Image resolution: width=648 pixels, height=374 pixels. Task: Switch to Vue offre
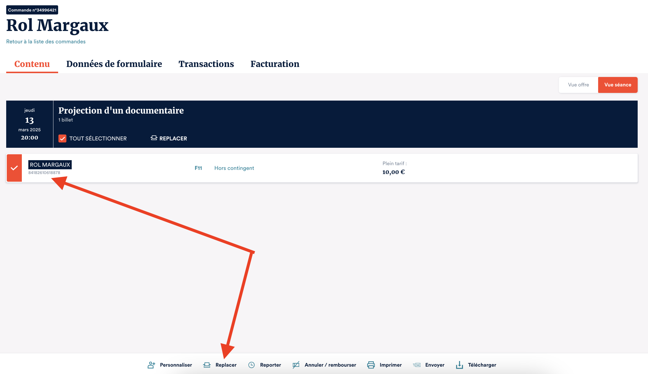tap(578, 85)
